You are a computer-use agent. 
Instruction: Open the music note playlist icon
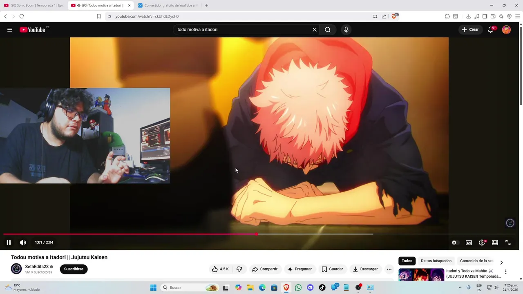coord(476,16)
